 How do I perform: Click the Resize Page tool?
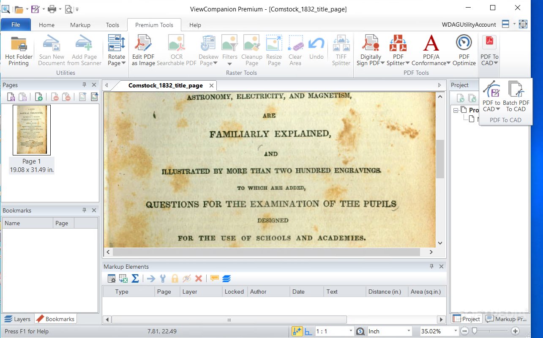point(274,50)
